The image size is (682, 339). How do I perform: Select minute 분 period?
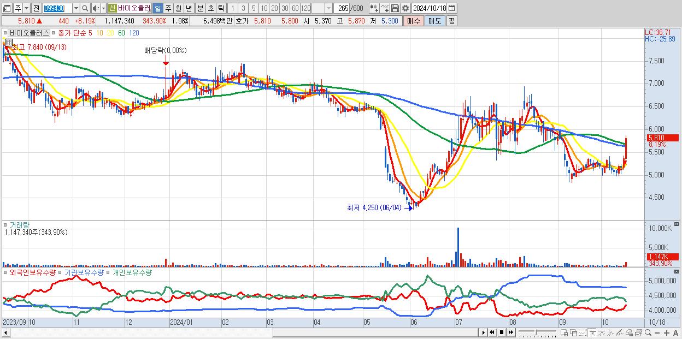200,8
